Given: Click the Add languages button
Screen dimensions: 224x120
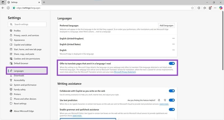Looking at the screenshot, I should click(x=167, y=25).
